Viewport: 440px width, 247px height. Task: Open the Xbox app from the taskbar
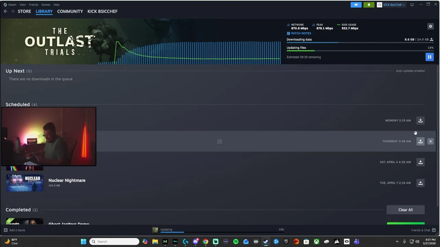click(316, 242)
